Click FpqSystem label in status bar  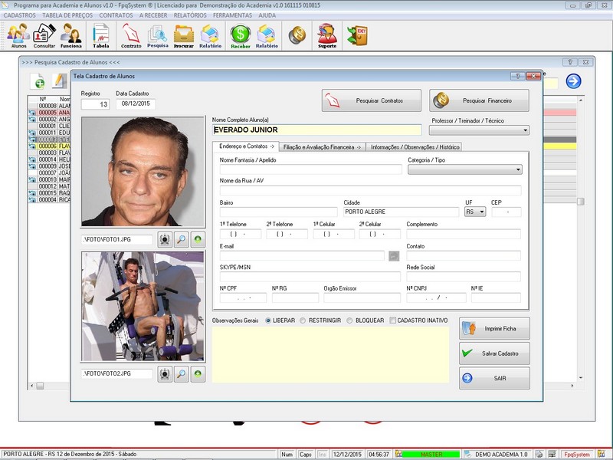click(x=577, y=454)
